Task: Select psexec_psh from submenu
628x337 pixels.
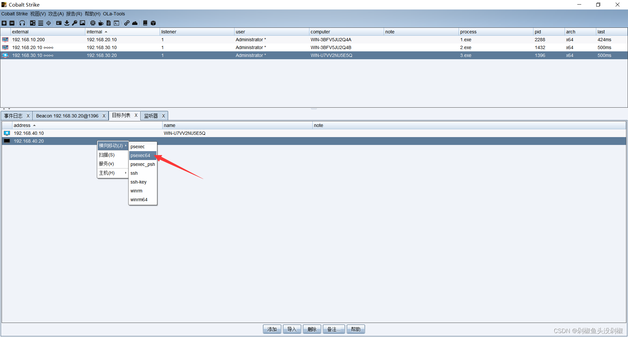Action: coord(143,164)
